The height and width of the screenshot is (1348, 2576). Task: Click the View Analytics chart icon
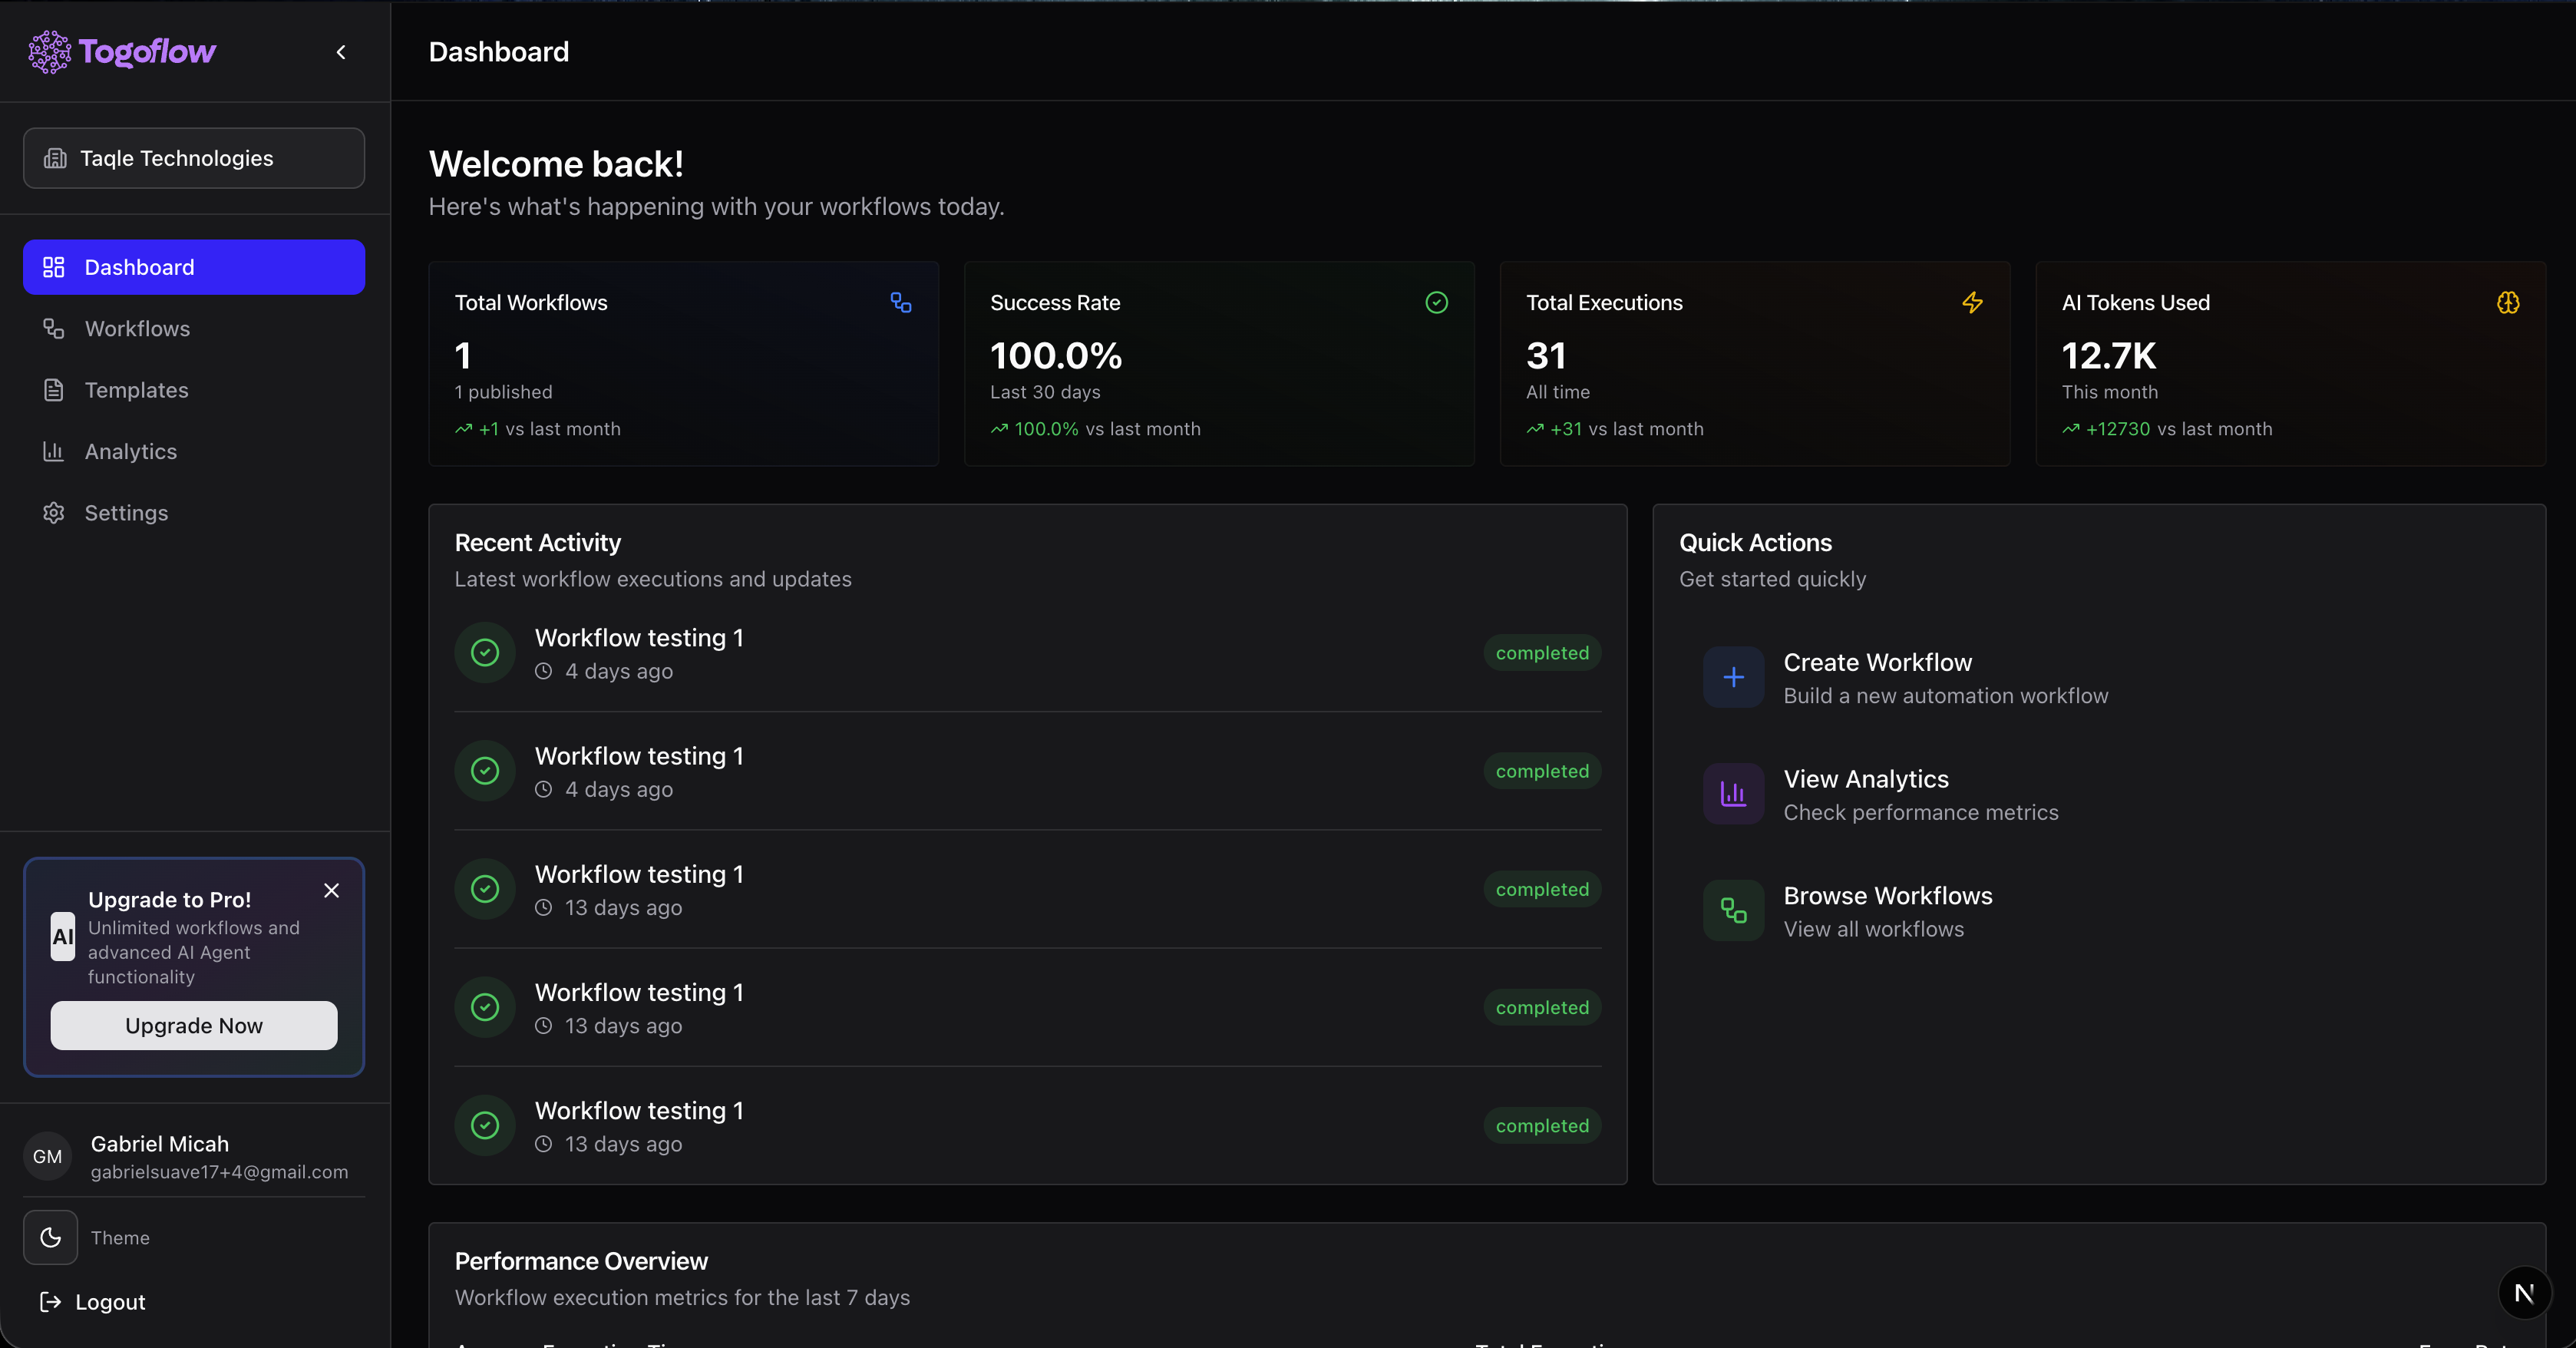pos(1733,794)
